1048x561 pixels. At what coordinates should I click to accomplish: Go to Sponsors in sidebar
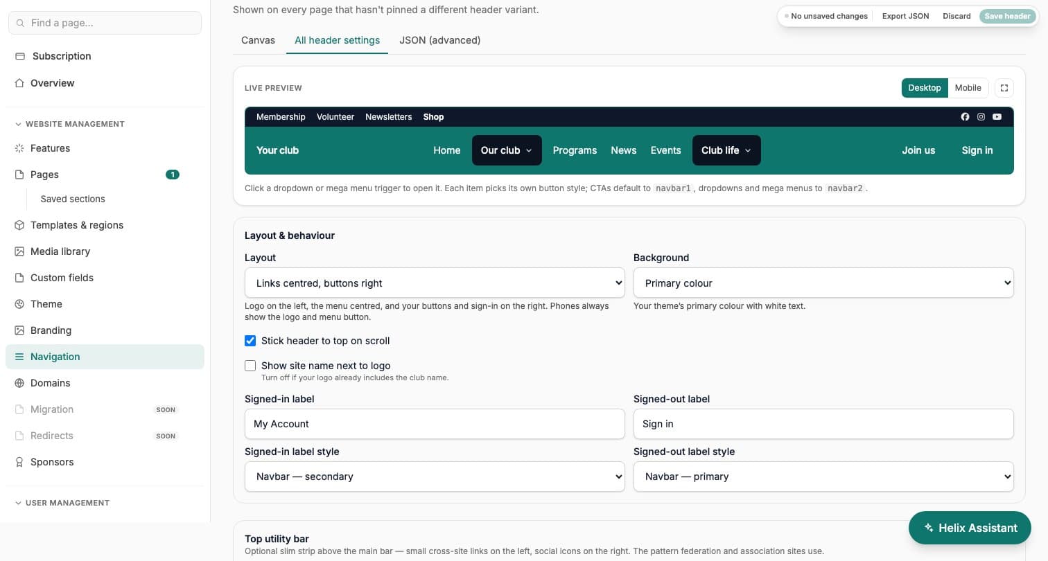point(105,462)
